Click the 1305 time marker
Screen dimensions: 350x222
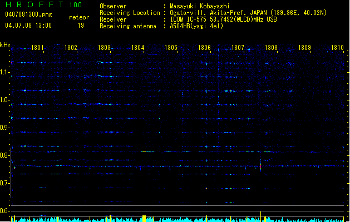pyautogui.click(x=171, y=48)
